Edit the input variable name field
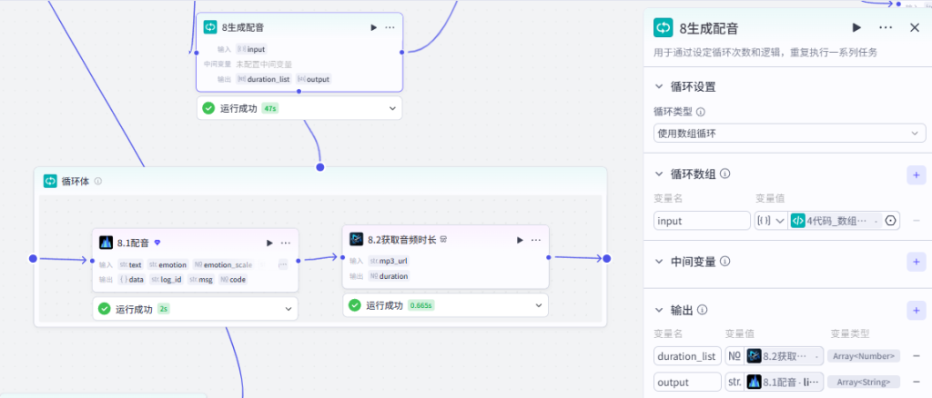The image size is (932, 398). pyautogui.click(x=702, y=221)
